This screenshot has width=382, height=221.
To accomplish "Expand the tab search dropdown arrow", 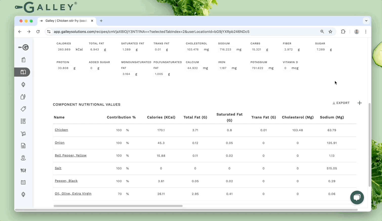I will [366, 21].
